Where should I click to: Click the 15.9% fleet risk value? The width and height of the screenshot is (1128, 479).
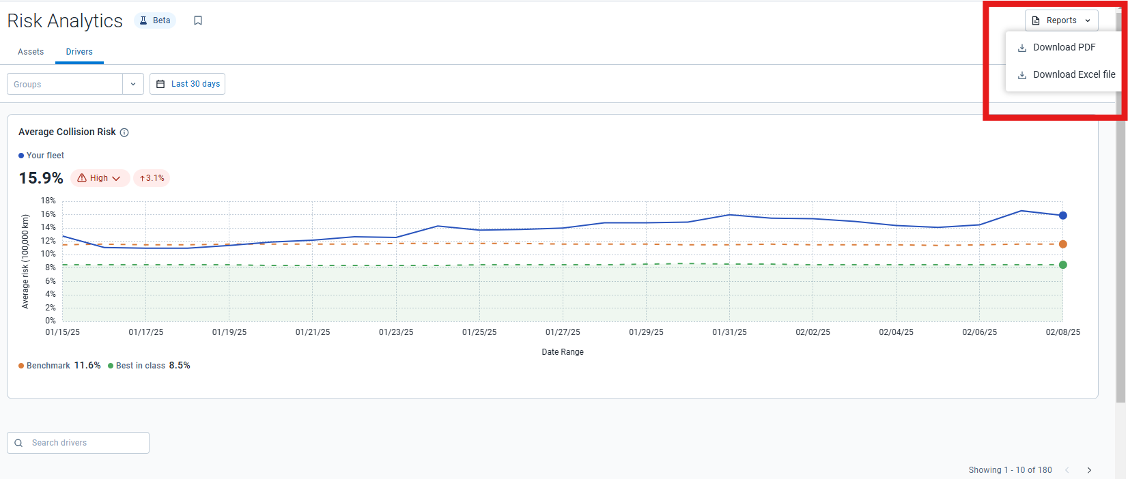coord(41,178)
